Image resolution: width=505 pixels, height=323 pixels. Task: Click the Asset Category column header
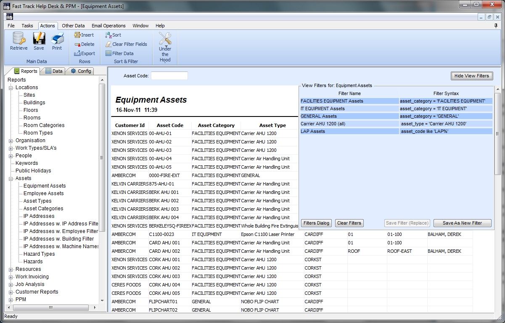click(x=216, y=125)
